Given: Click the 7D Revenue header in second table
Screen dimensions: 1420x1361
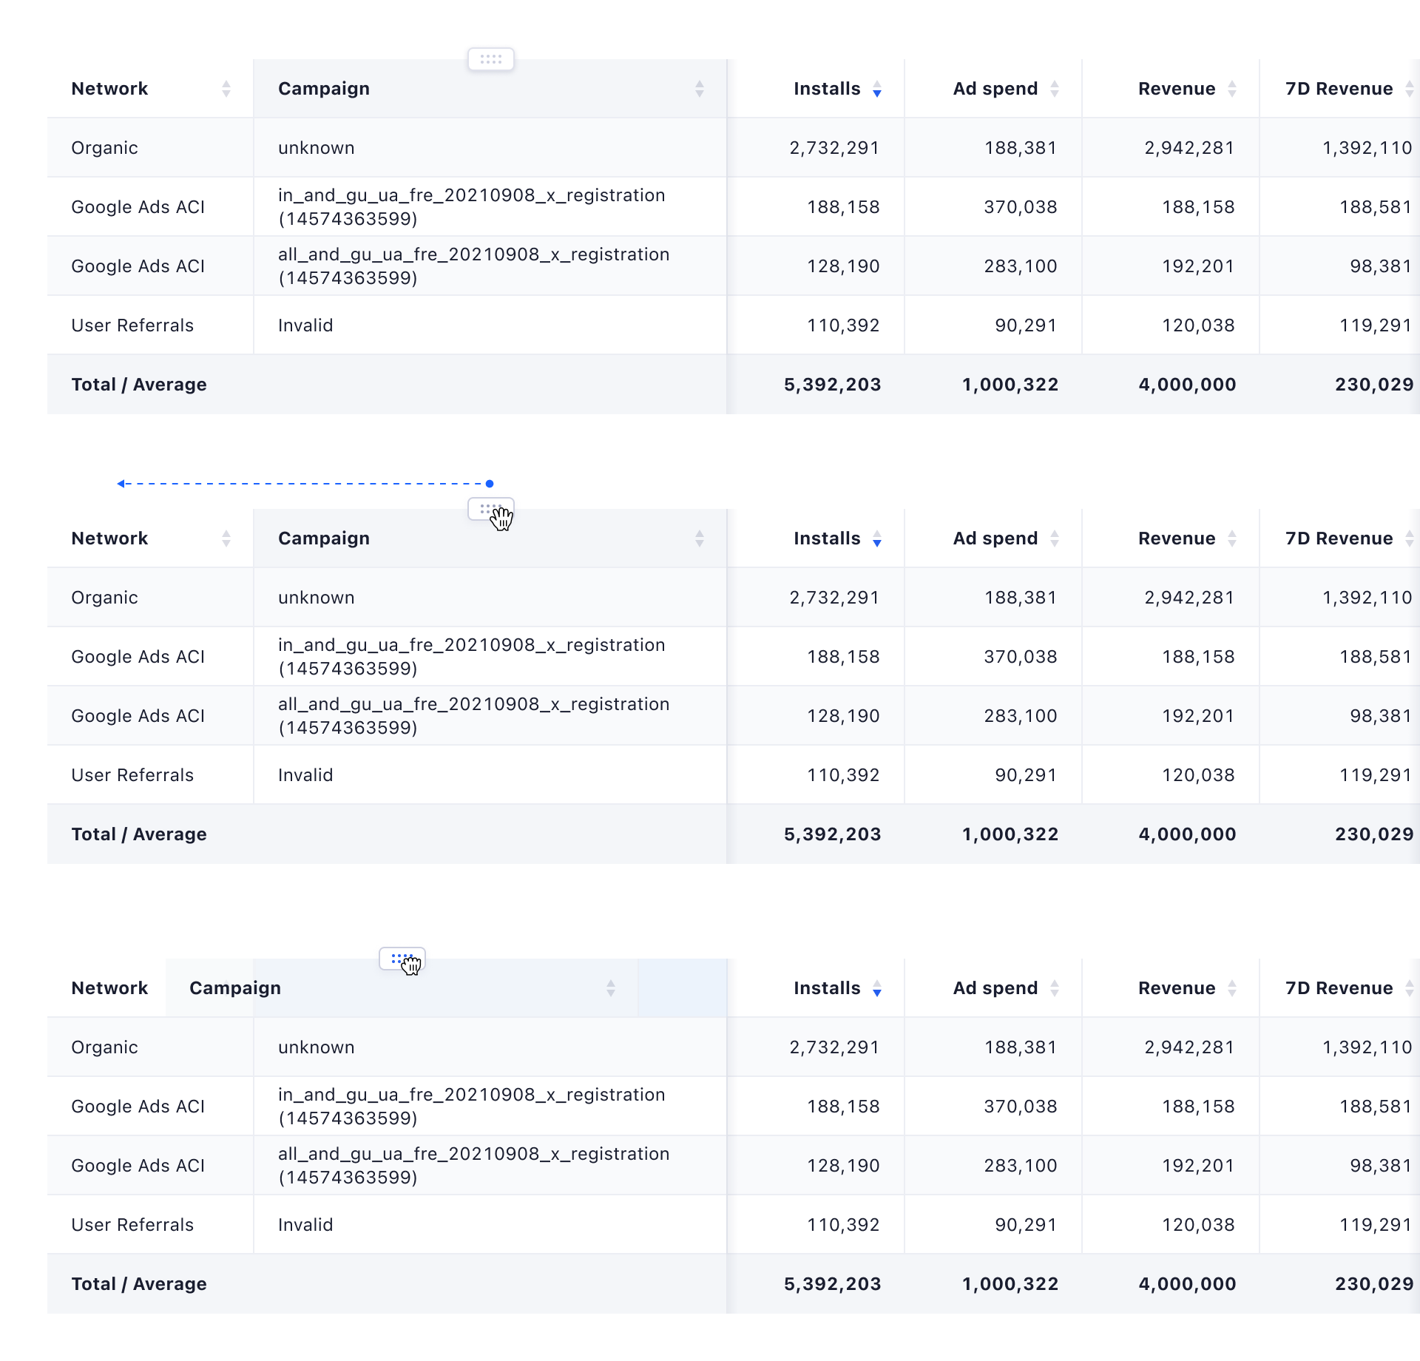Looking at the screenshot, I should pos(1339,538).
